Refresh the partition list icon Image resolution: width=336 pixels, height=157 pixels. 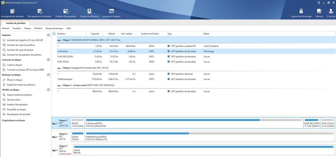54,34
